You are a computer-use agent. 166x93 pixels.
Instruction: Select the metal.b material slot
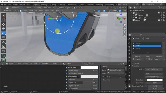coord(147,43)
